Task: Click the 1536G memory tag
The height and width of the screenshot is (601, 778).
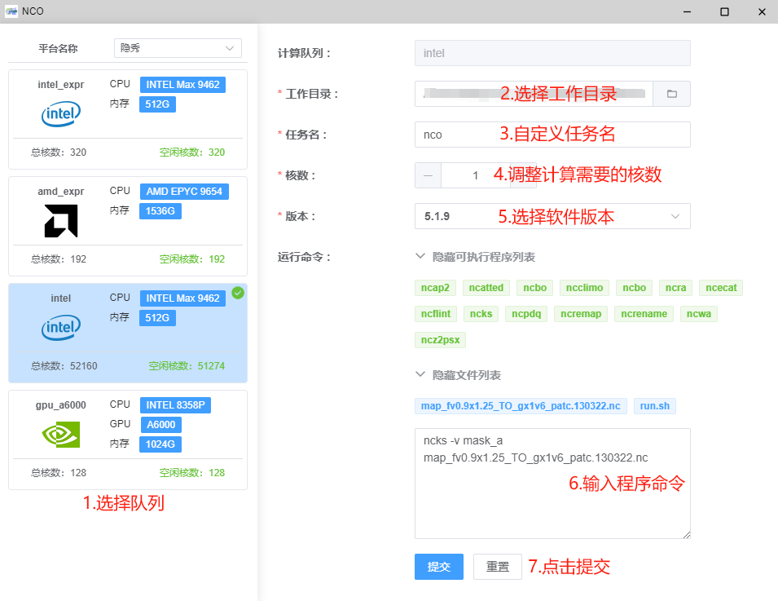Action: point(160,211)
